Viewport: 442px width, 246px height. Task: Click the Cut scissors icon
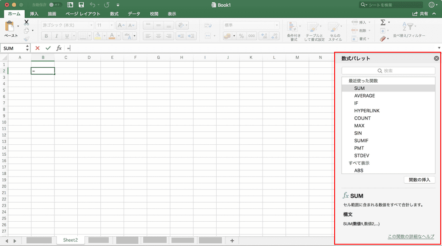click(x=27, y=22)
